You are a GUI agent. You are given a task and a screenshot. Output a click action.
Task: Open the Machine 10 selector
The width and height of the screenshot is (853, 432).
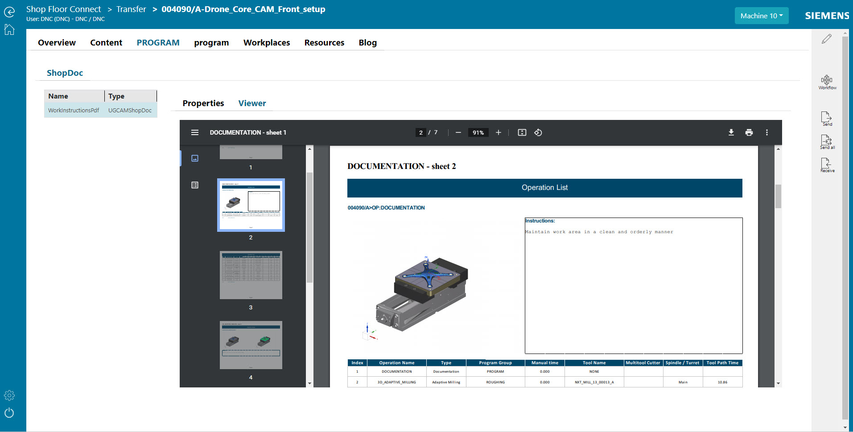pos(761,16)
